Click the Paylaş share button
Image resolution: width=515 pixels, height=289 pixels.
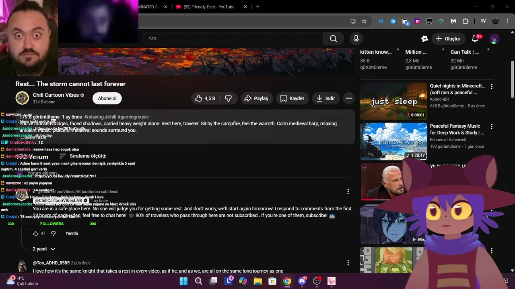256,98
